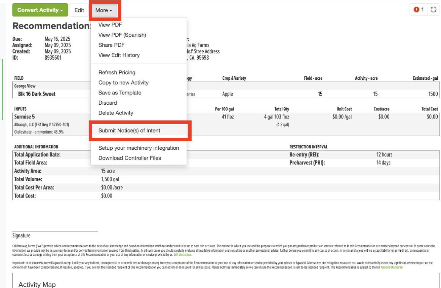Image resolution: width=441 pixels, height=288 pixels.
Task: Open Setup your machinery integration
Action: click(x=139, y=148)
